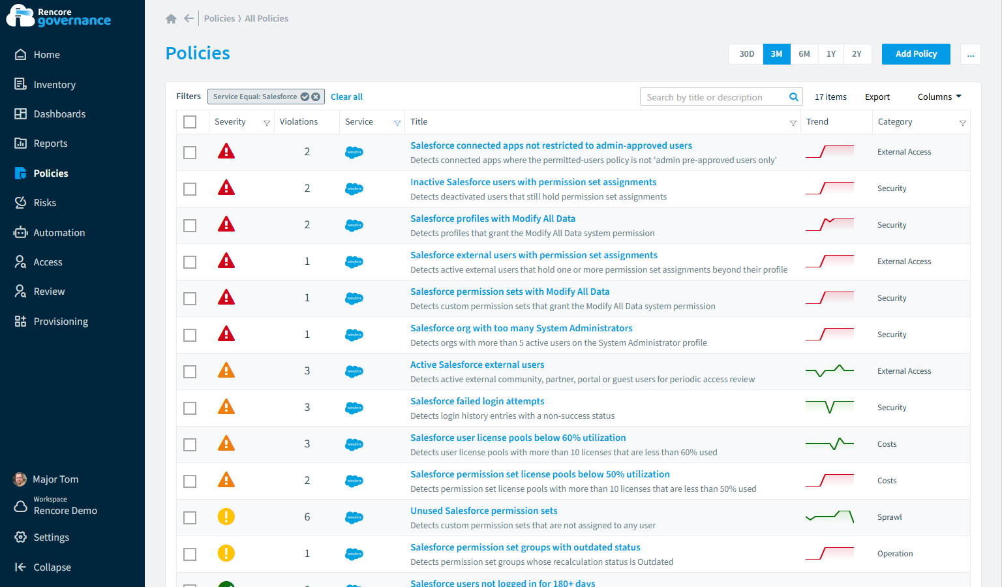Image resolution: width=1002 pixels, height=587 pixels.
Task: Click the trend sparkline for Active Salesforce external users
Action: click(830, 371)
